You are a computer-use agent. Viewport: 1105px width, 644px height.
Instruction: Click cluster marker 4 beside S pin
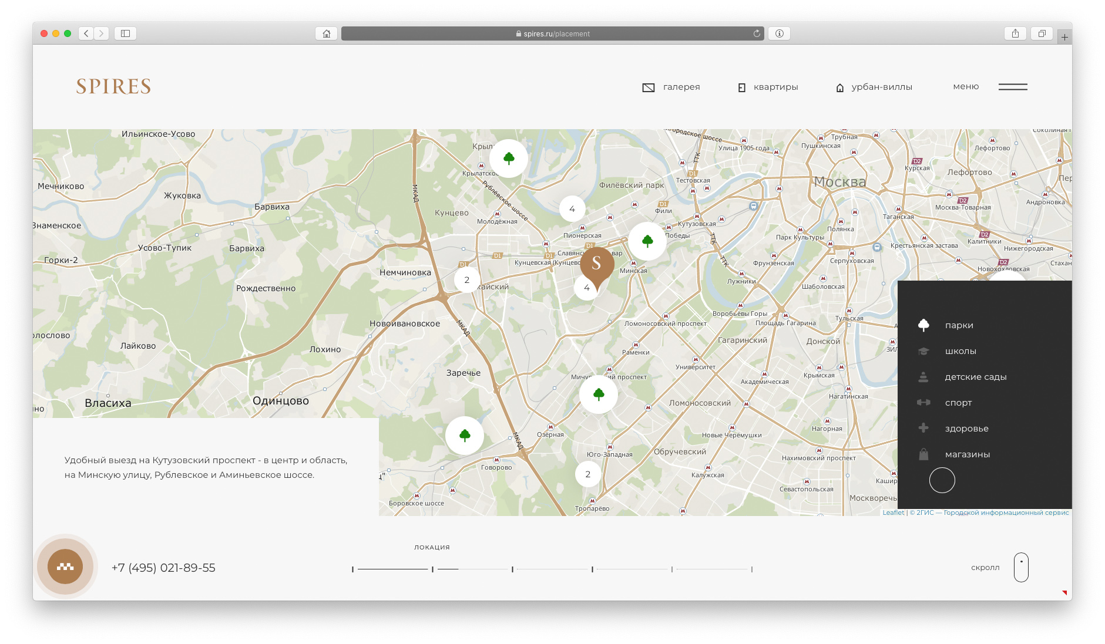coord(586,288)
